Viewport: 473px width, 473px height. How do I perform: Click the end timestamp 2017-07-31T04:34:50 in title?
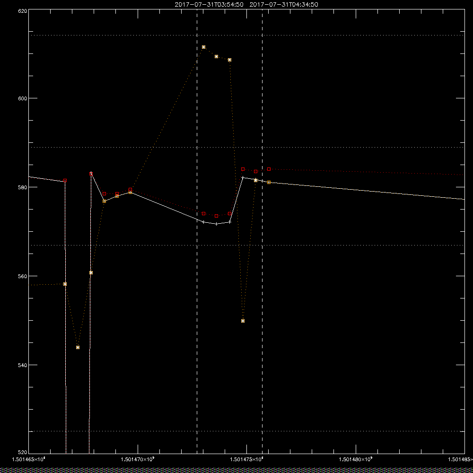[283, 5]
